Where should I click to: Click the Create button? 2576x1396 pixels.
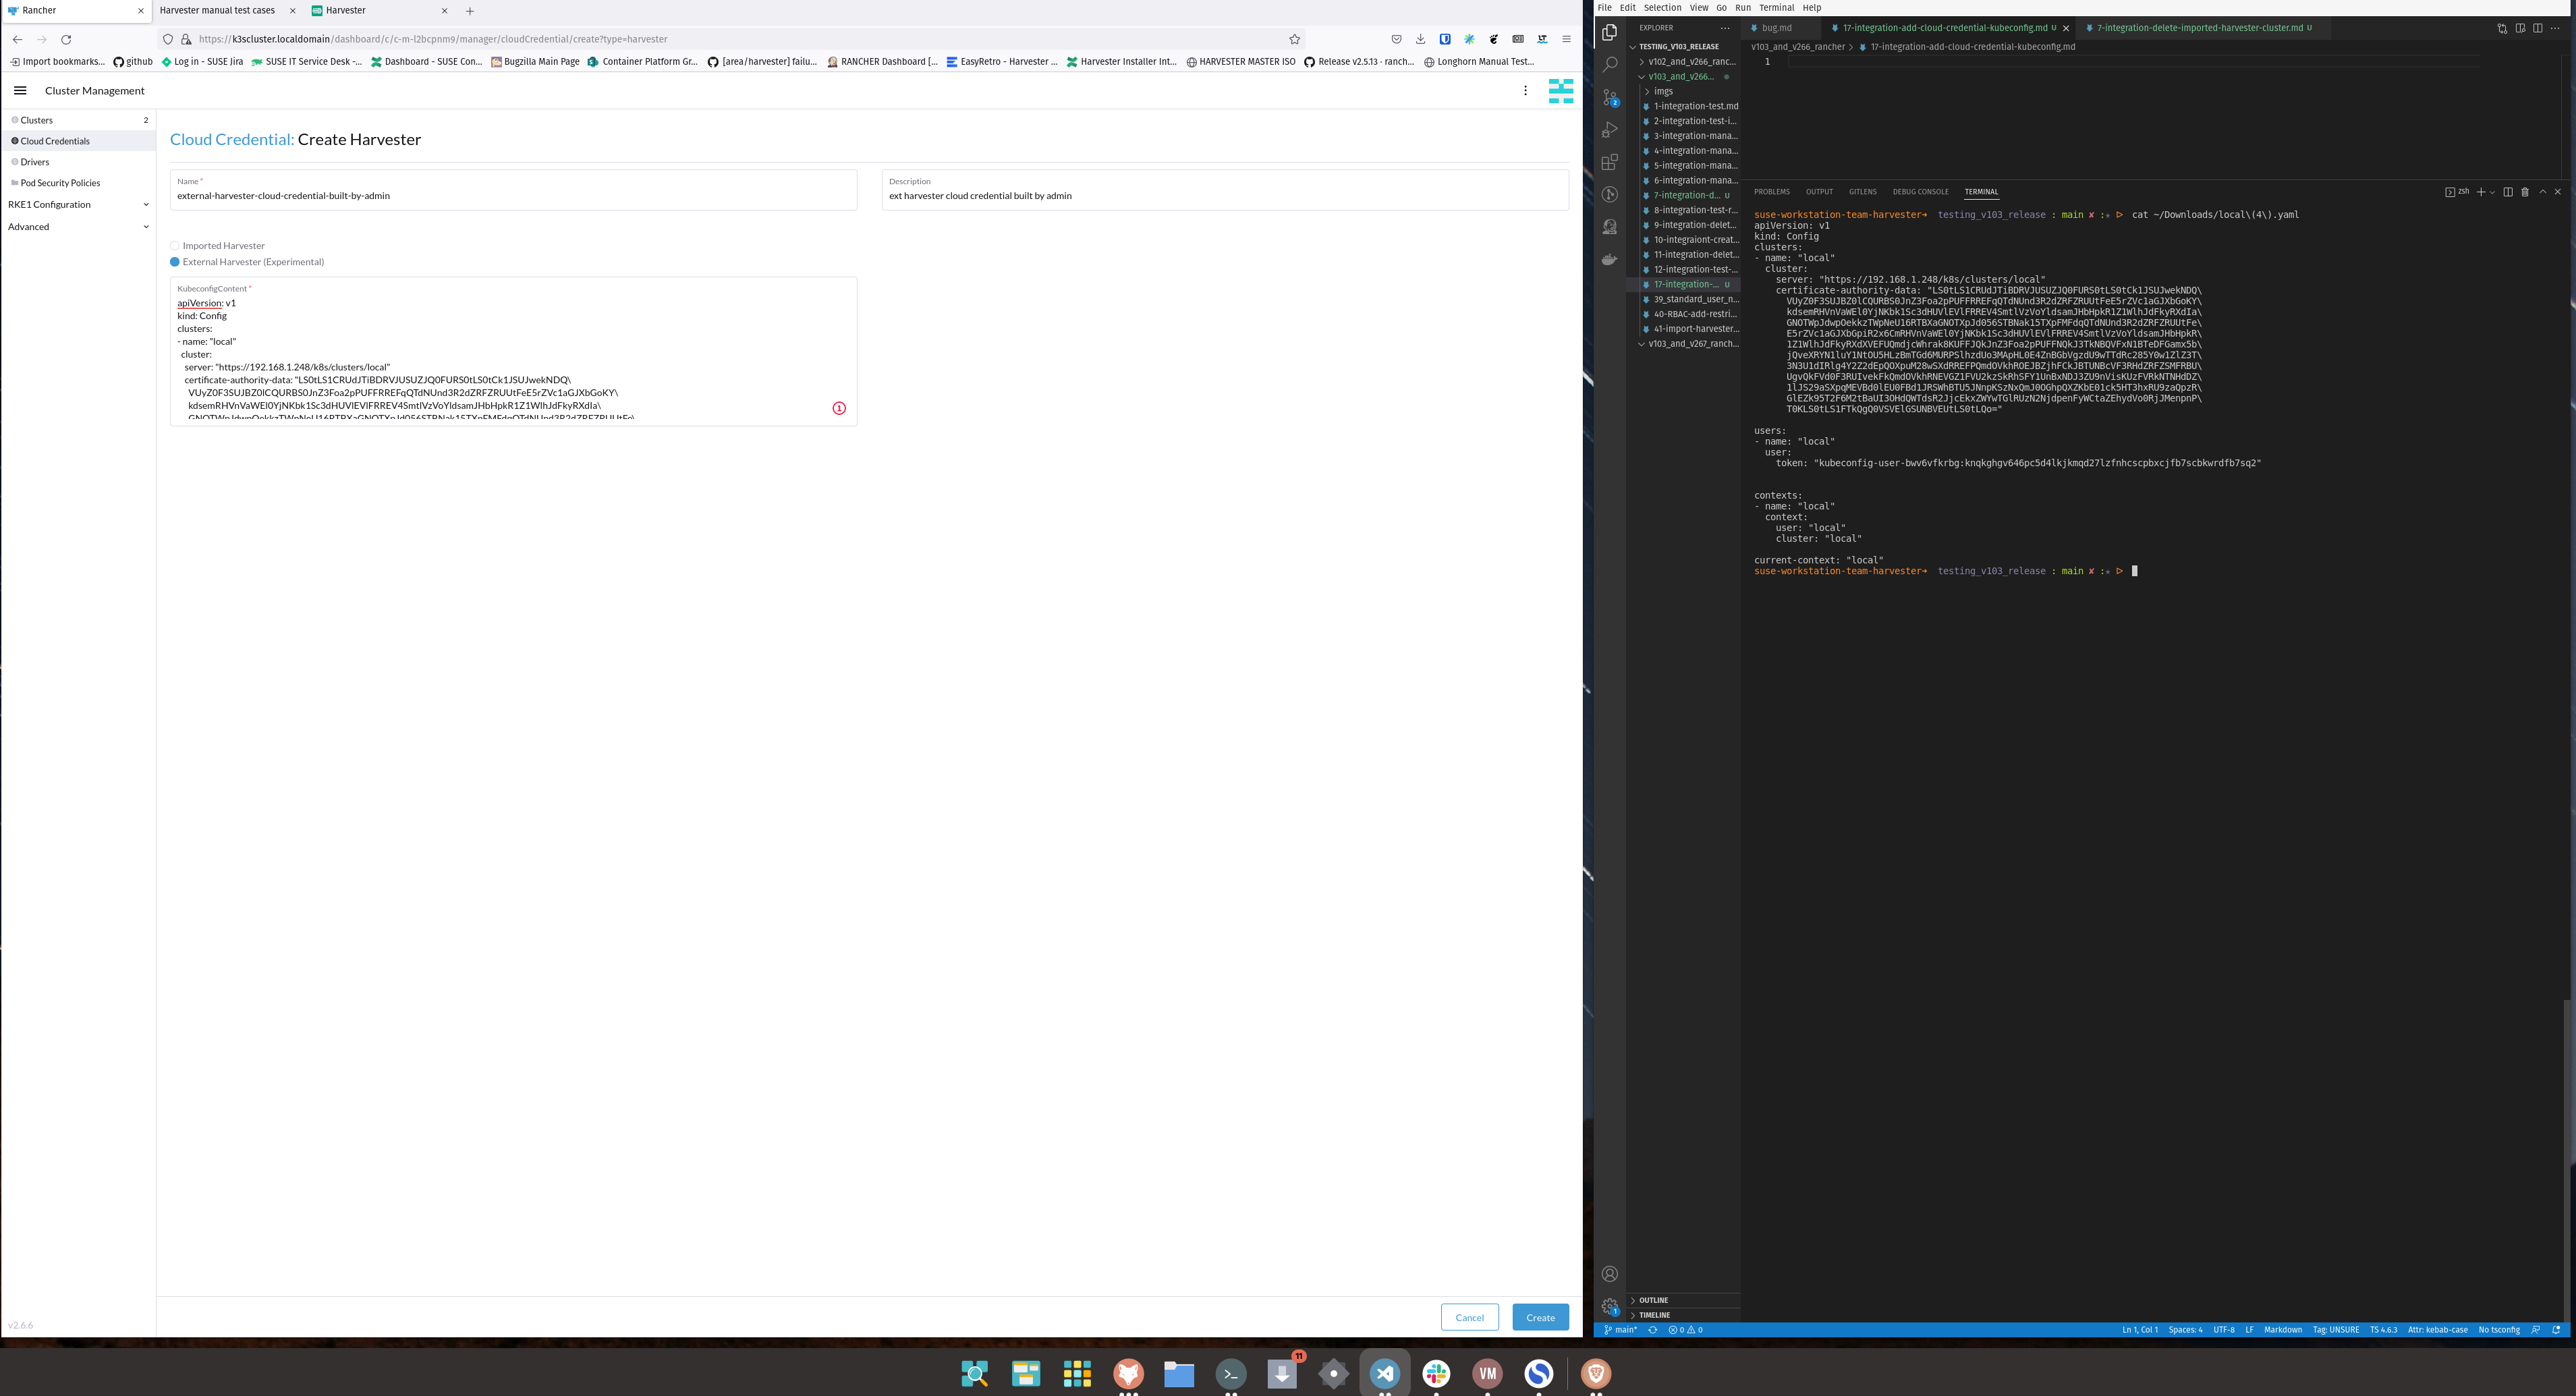click(1540, 1317)
